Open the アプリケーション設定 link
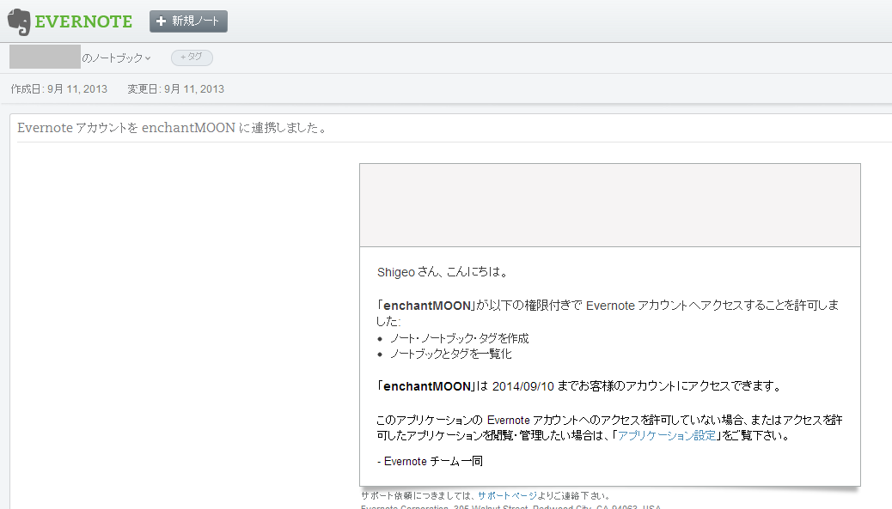This screenshot has height=509, width=892. 667,436
